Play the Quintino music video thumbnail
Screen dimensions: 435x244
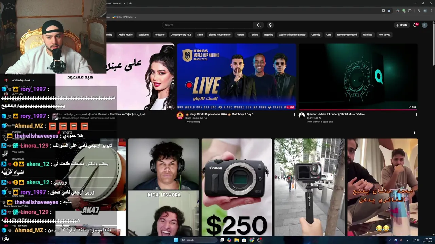358,77
